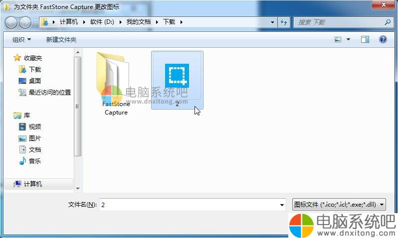The height and width of the screenshot is (238, 398).
Task: Select 软件 (D:) in the address breadcrumb
Action: [x=102, y=22]
